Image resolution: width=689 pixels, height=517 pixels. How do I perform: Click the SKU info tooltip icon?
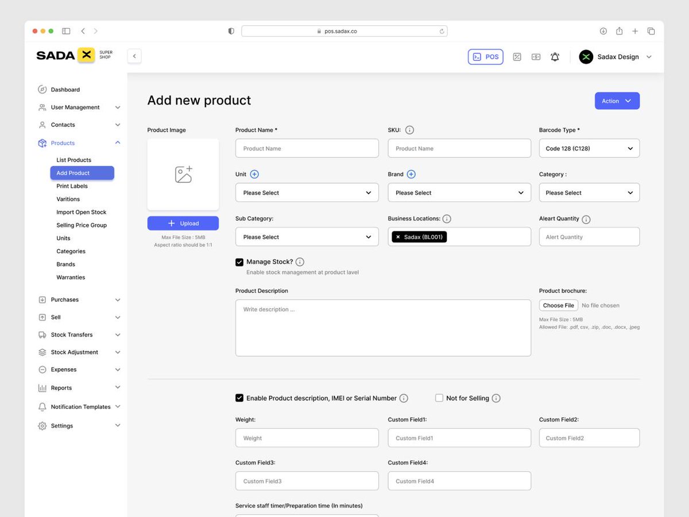409,130
